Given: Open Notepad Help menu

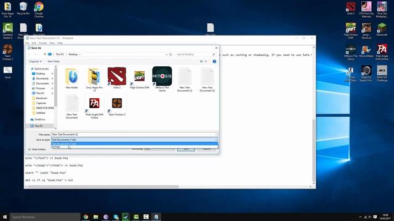Looking at the screenshot, I should coord(60,43).
